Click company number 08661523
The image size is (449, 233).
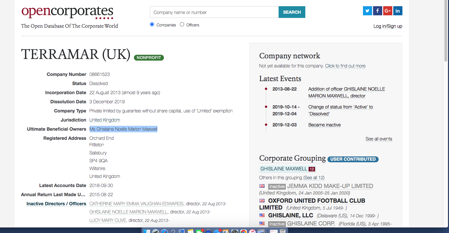coord(100,74)
